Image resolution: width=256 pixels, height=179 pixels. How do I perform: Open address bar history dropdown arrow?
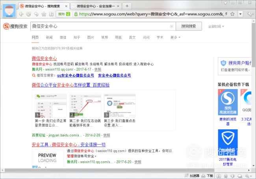[240, 14]
